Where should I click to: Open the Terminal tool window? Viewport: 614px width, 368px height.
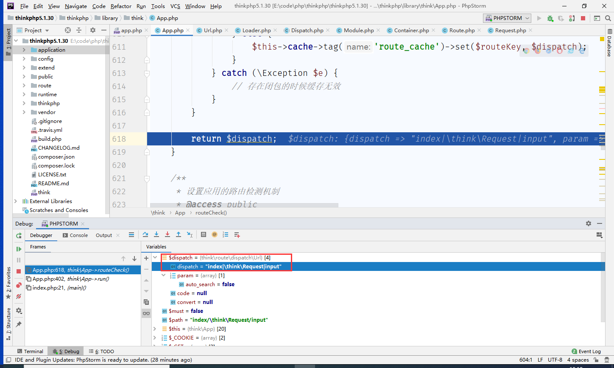[x=30, y=351]
